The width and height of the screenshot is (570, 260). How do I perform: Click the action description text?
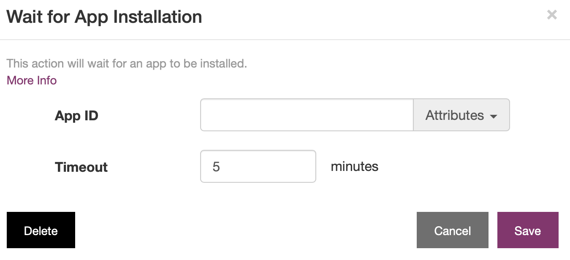pyautogui.click(x=127, y=64)
